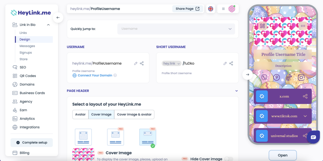Screen dimensions: 323x161
Task: Expand the www.tiktok.com link chevron
Action: click(305, 116)
